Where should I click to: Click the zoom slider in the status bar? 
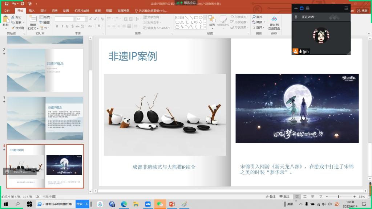point(338,197)
